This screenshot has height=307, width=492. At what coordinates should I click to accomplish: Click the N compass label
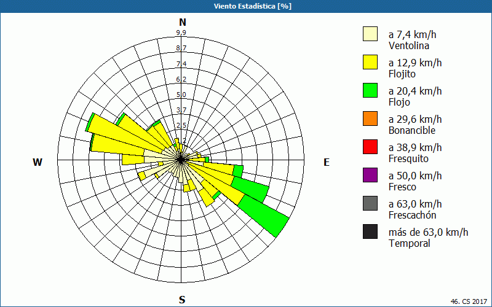182,23
